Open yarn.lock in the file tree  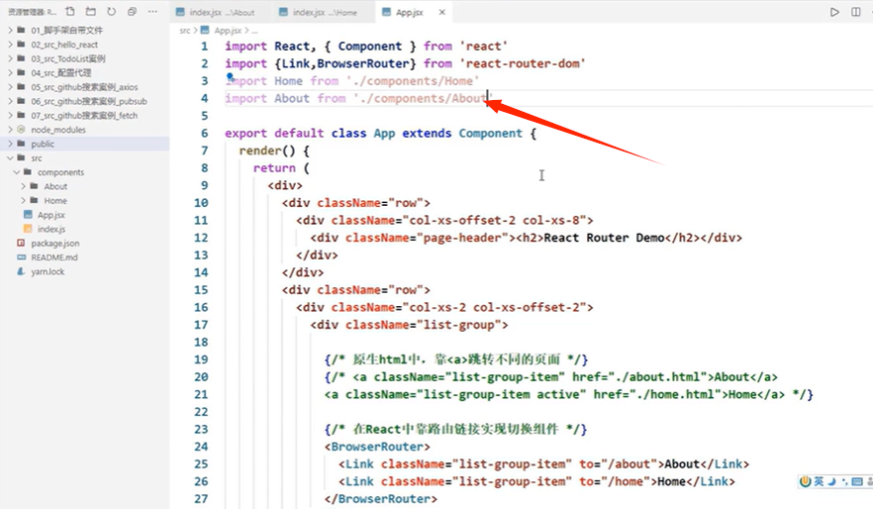click(x=48, y=271)
